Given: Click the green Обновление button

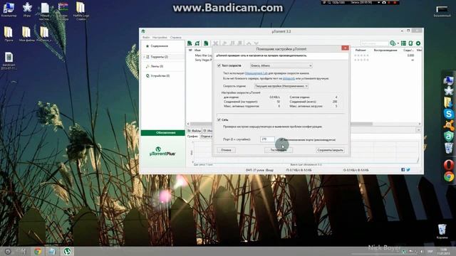Looking at the screenshot, I should [163, 133].
